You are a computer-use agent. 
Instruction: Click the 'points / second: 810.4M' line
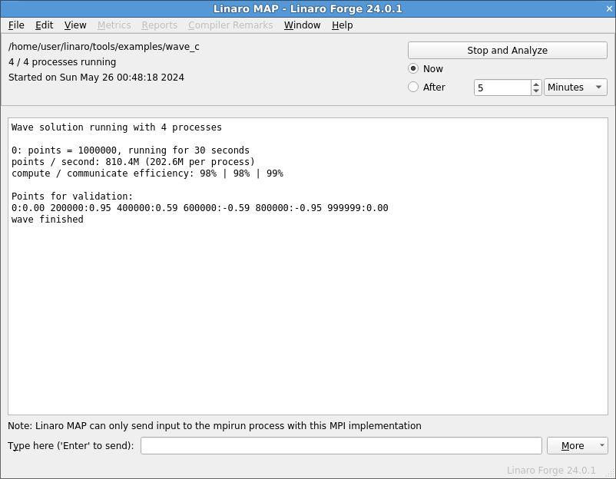pos(133,162)
